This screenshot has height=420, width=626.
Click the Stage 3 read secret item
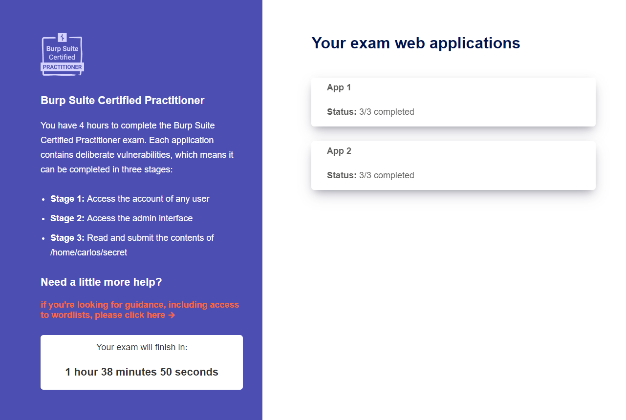point(132,245)
